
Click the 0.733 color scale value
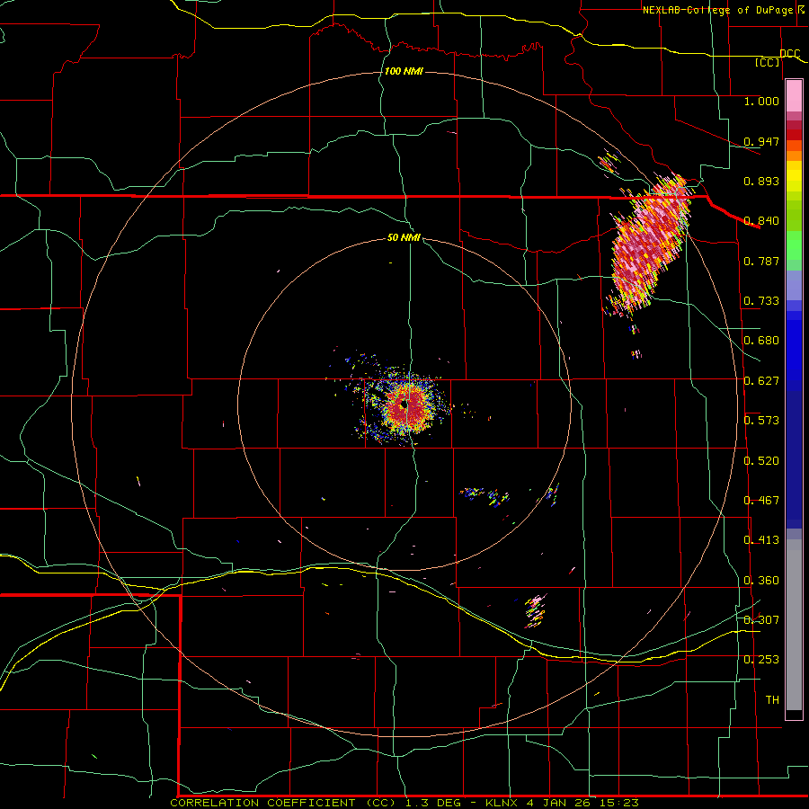[x=761, y=301]
